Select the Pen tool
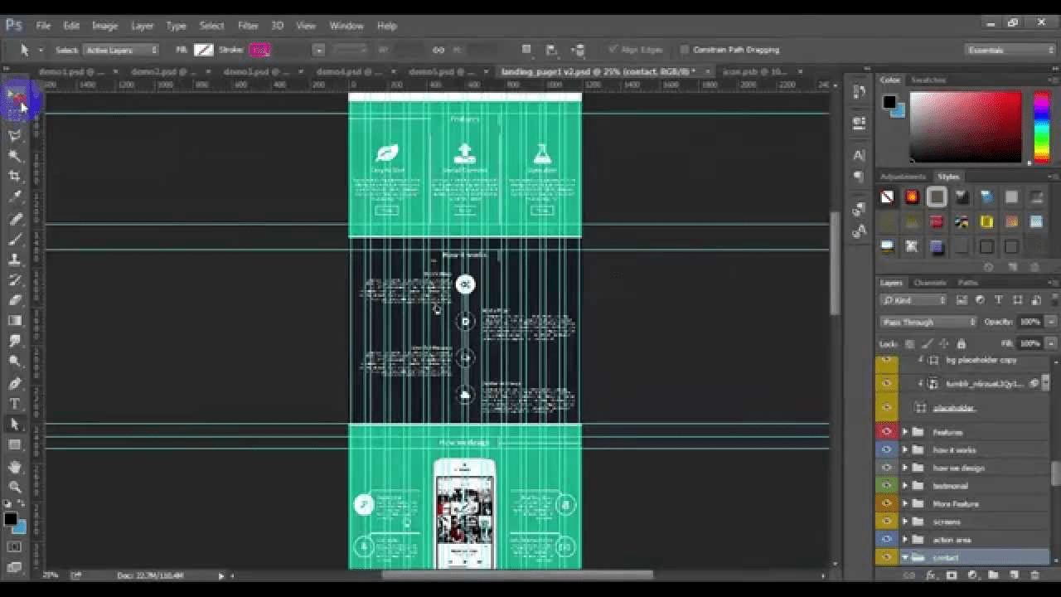 (14, 383)
